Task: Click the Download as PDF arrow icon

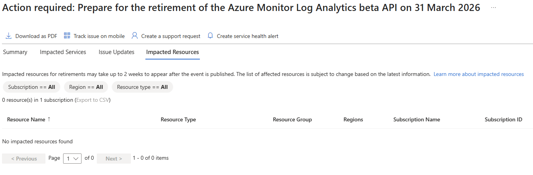Action: 9,36
